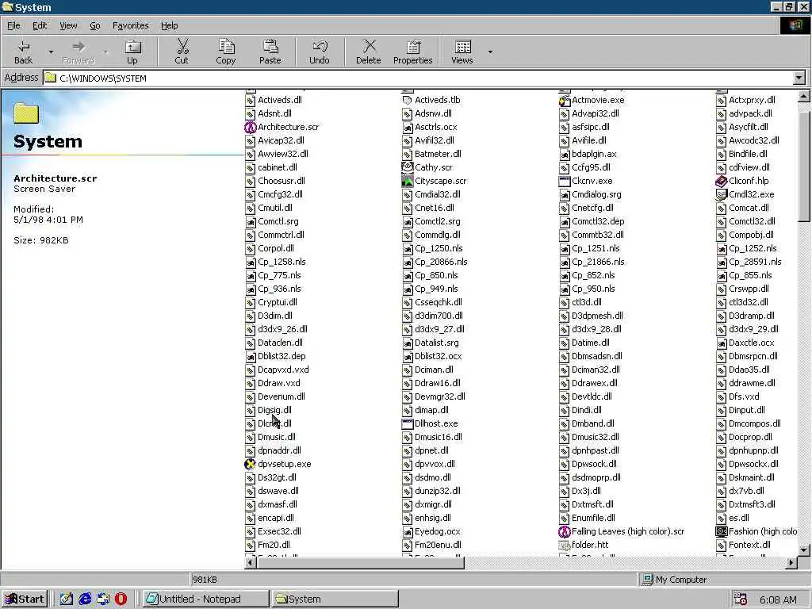Select the dpvsetup.exe icon
The image size is (812, 609).
(250, 464)
